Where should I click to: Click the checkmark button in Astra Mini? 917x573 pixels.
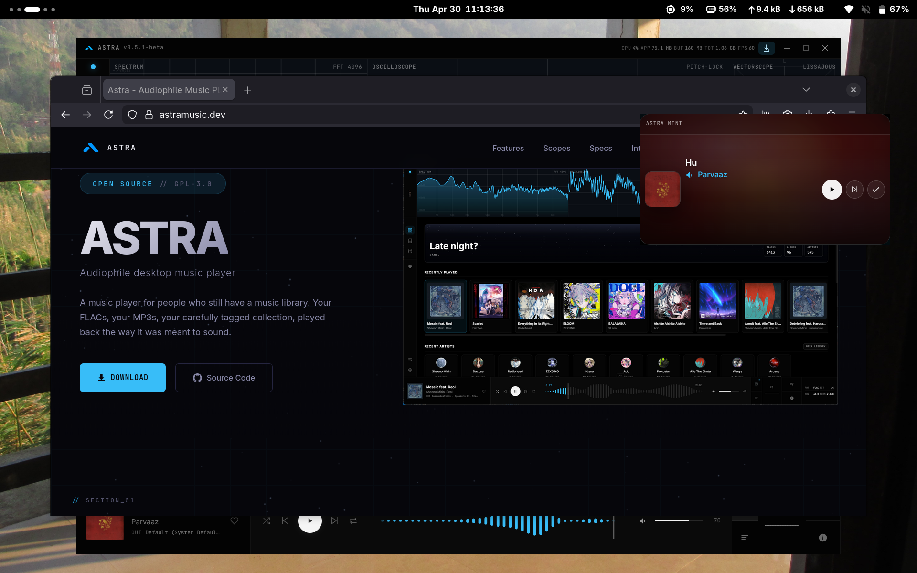876,190
